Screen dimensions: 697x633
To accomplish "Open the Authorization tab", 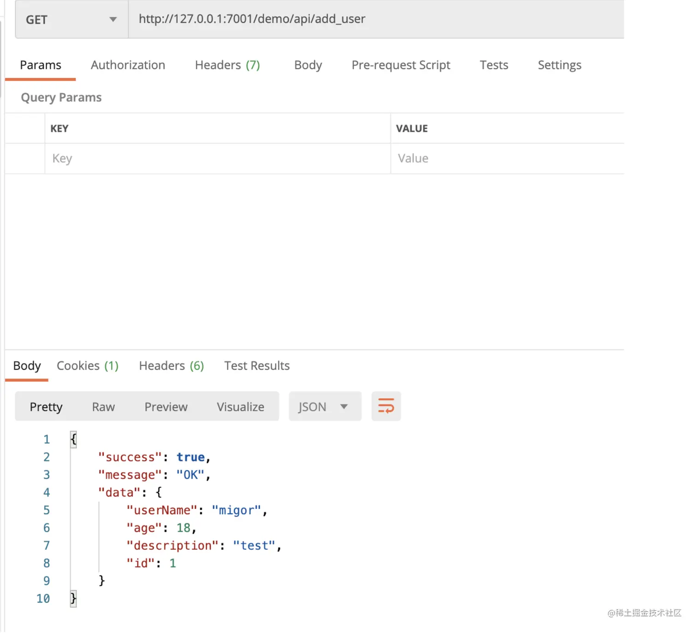I will [128, 65].
